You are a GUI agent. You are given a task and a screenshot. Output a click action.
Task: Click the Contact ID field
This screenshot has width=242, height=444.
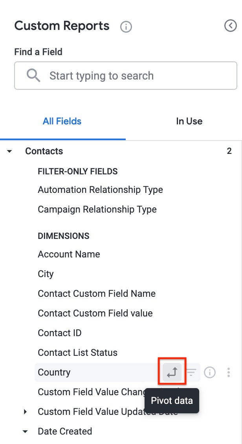(60, 333)
